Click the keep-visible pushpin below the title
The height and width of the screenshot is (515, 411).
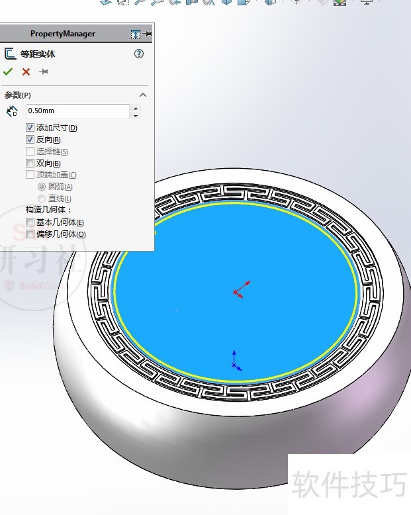pyautogui.click(x=43, y=71)
